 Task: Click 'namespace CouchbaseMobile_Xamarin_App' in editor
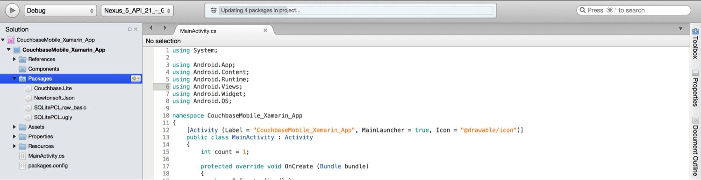(237, 115)
